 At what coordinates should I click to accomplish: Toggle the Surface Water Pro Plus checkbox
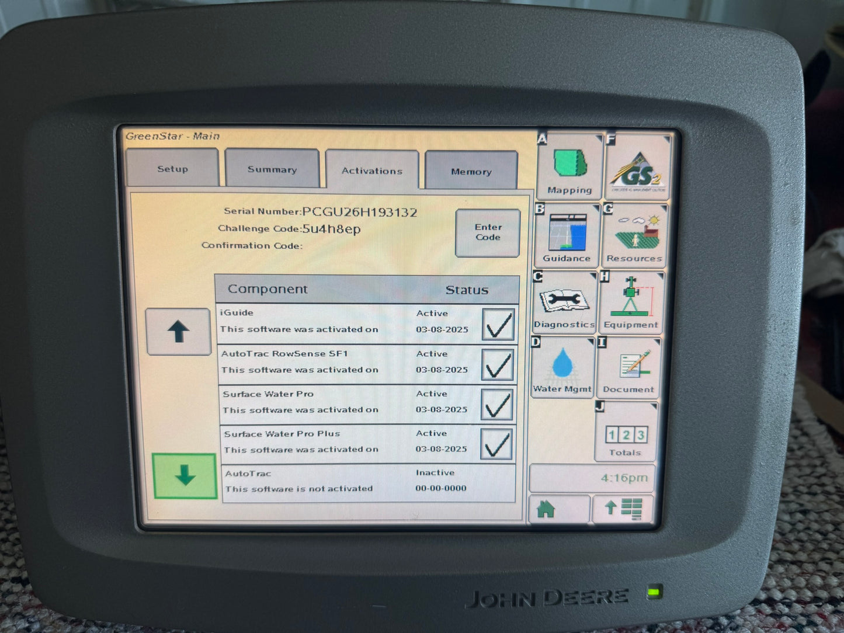496,444
